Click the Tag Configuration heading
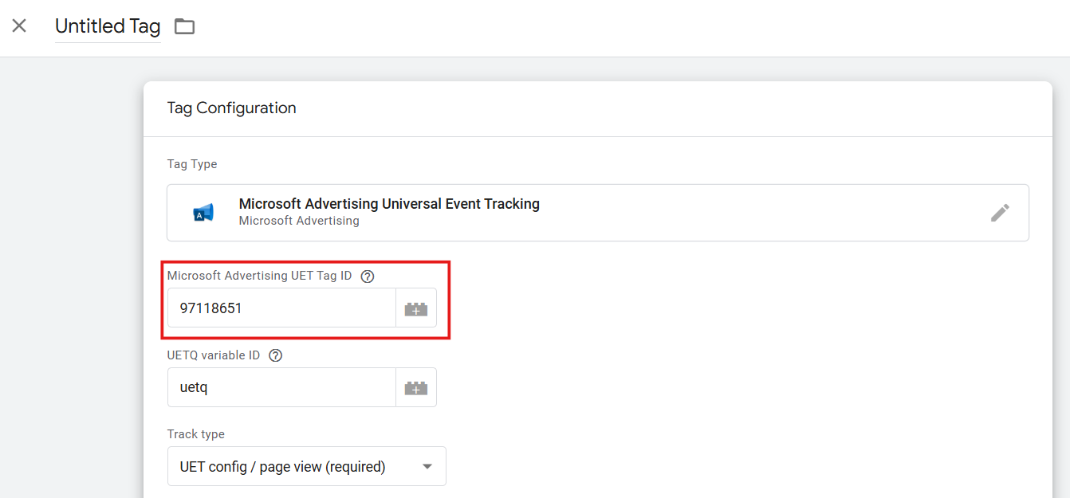The width and height of the screenshot is (1070, 498). (231, 108)
